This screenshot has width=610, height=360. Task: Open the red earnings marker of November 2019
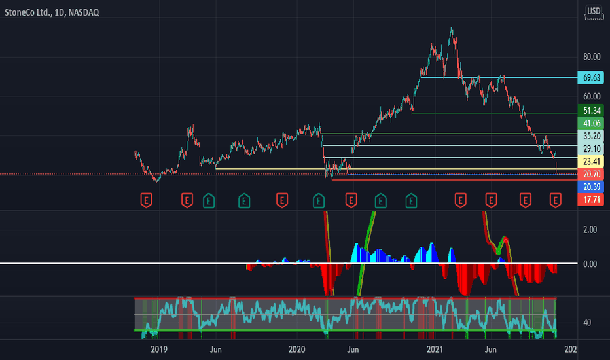pyautogui.click(x=282, y=200)
